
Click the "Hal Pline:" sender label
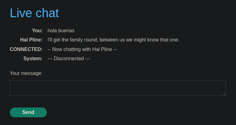click(31, 40)
